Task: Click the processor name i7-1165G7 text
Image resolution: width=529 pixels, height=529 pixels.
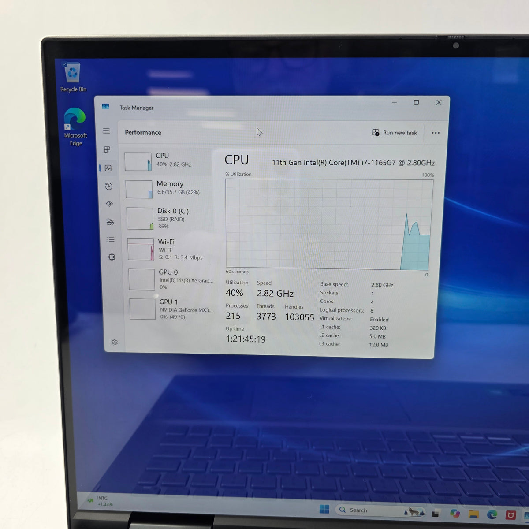Action: 353,163
